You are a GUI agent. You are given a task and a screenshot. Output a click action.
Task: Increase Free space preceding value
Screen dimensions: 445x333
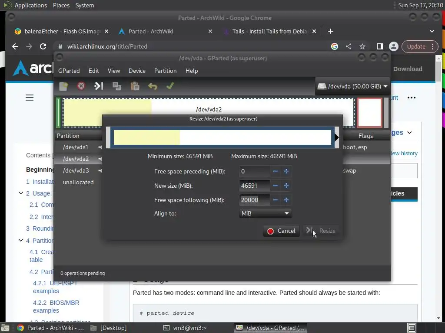click(x=286, y=171)
